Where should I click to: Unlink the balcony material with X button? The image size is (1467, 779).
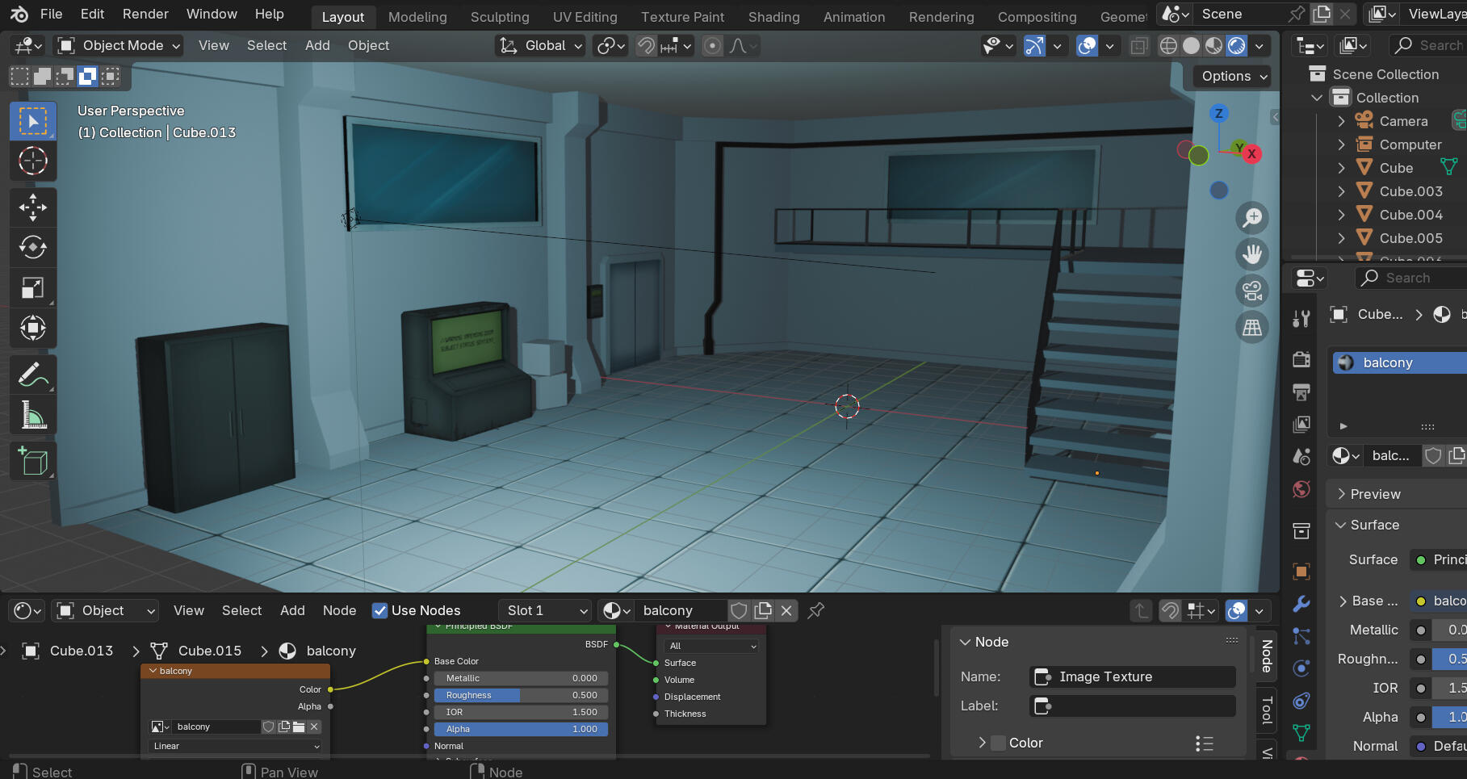(786, 610)
